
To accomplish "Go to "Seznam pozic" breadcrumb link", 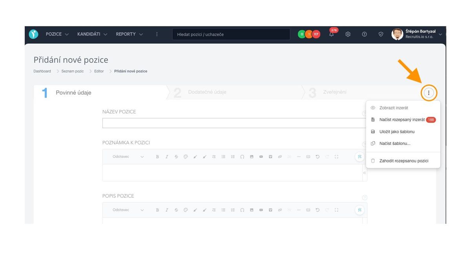I will click(x=73, y=71).
